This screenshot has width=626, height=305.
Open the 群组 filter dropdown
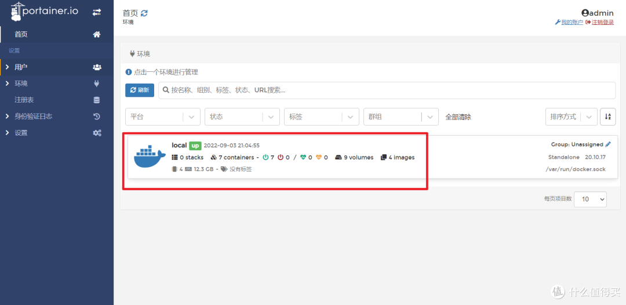[401, 117]
